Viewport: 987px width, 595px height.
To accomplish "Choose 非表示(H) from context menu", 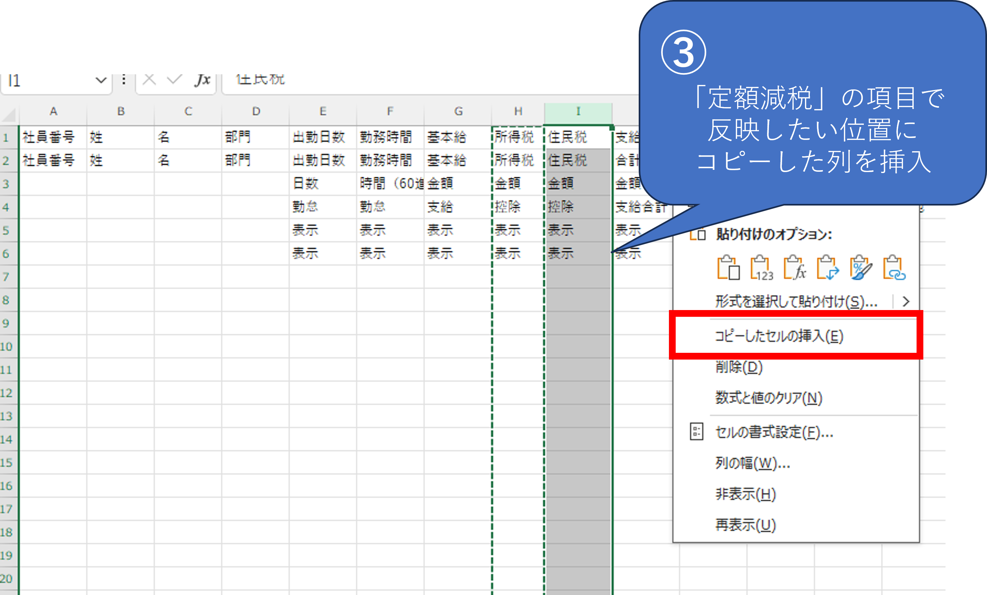I will click(x=796, y=494).
